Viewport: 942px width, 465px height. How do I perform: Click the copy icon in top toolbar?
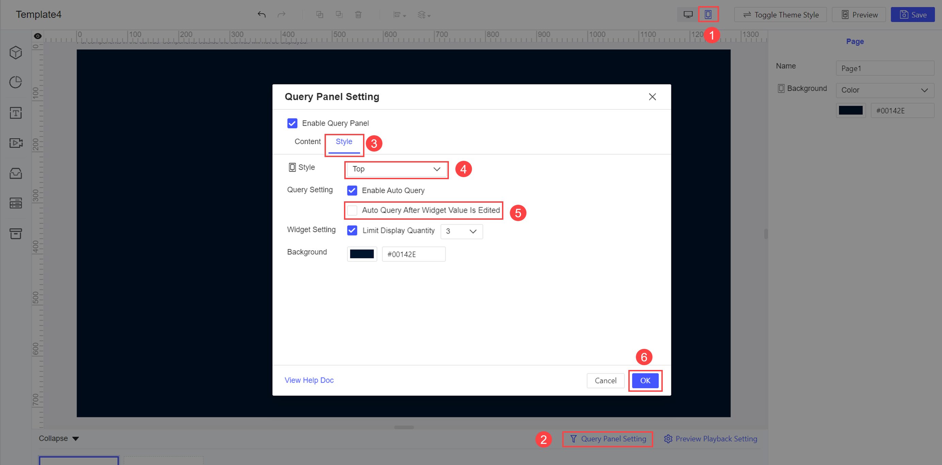319,15
